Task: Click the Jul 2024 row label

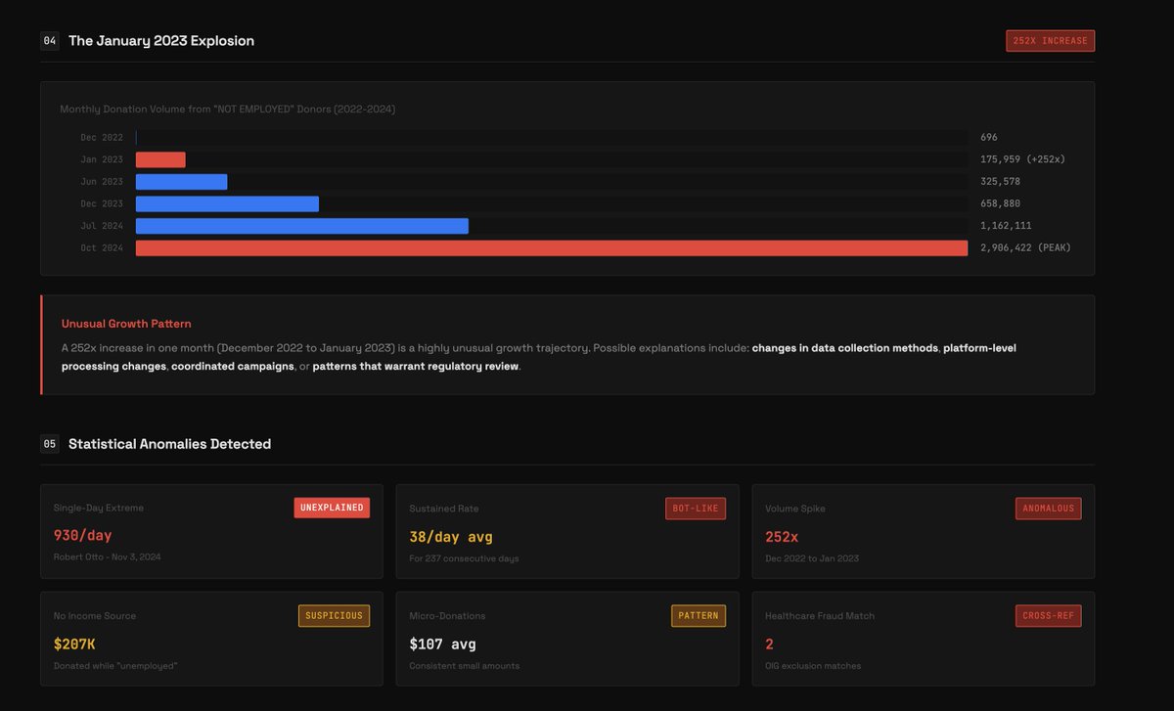Action: click(x=102, y=226)
